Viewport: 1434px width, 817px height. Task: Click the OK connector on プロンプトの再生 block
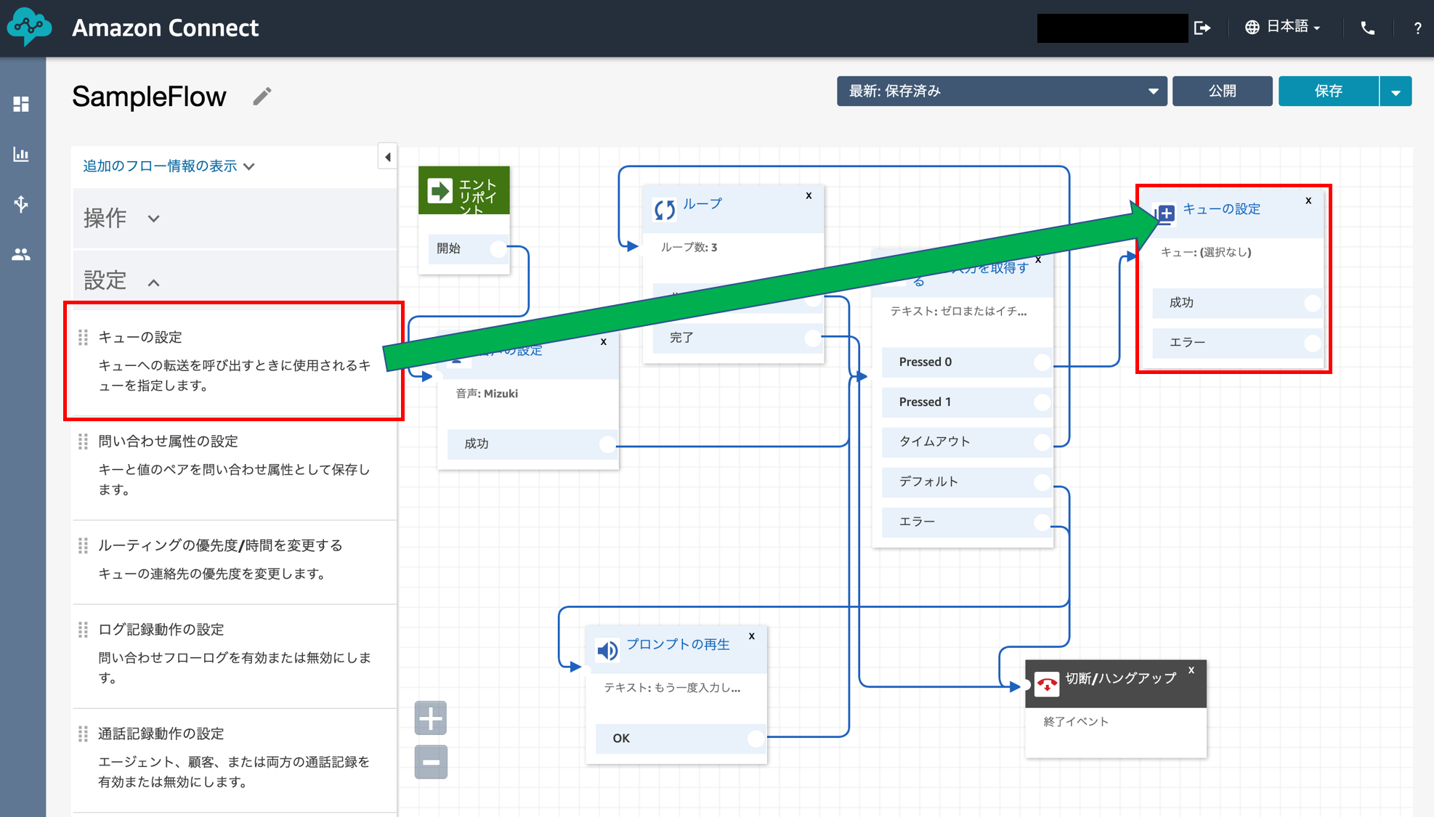point(756,739)
